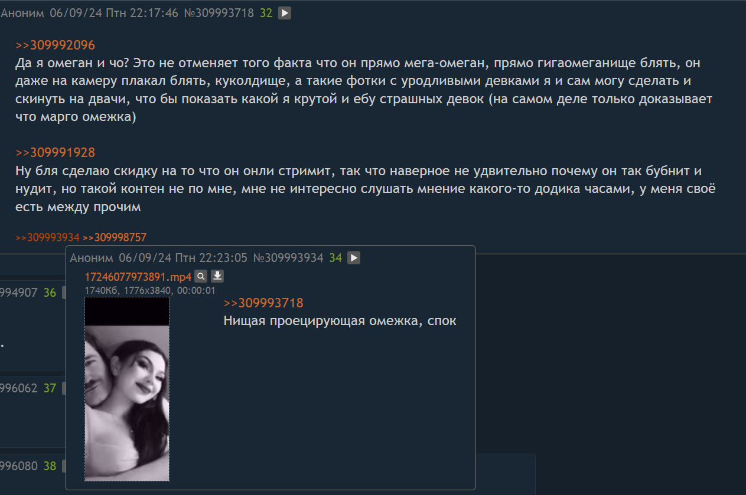Follow quoted reply link >>309992096
Image resolution: width=746 pixels, height=495 pixels.
click(55, 45)
